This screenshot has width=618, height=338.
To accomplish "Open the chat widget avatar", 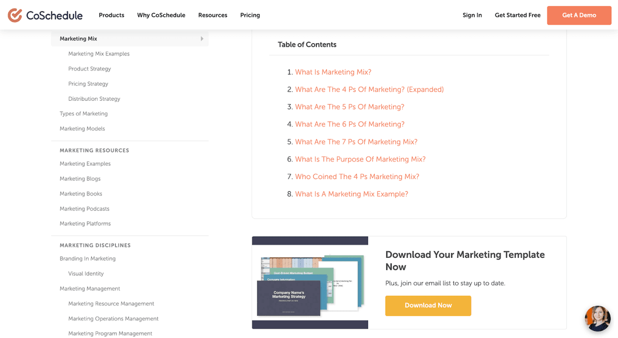I will coord(597,318).
